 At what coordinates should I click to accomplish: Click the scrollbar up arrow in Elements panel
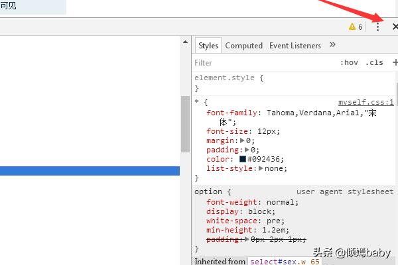[x=186, y=42]
